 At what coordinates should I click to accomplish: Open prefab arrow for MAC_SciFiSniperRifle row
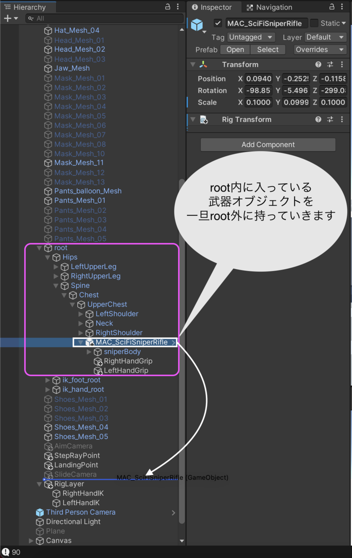click(x=173, y=342)
